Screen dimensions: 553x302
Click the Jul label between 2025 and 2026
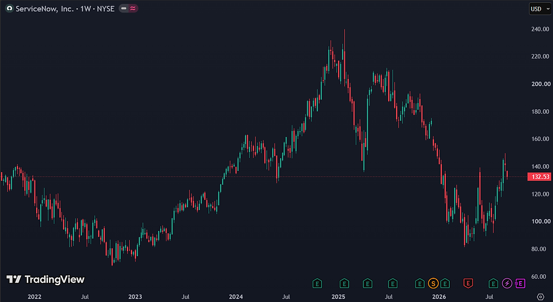(x=389, y=297)
